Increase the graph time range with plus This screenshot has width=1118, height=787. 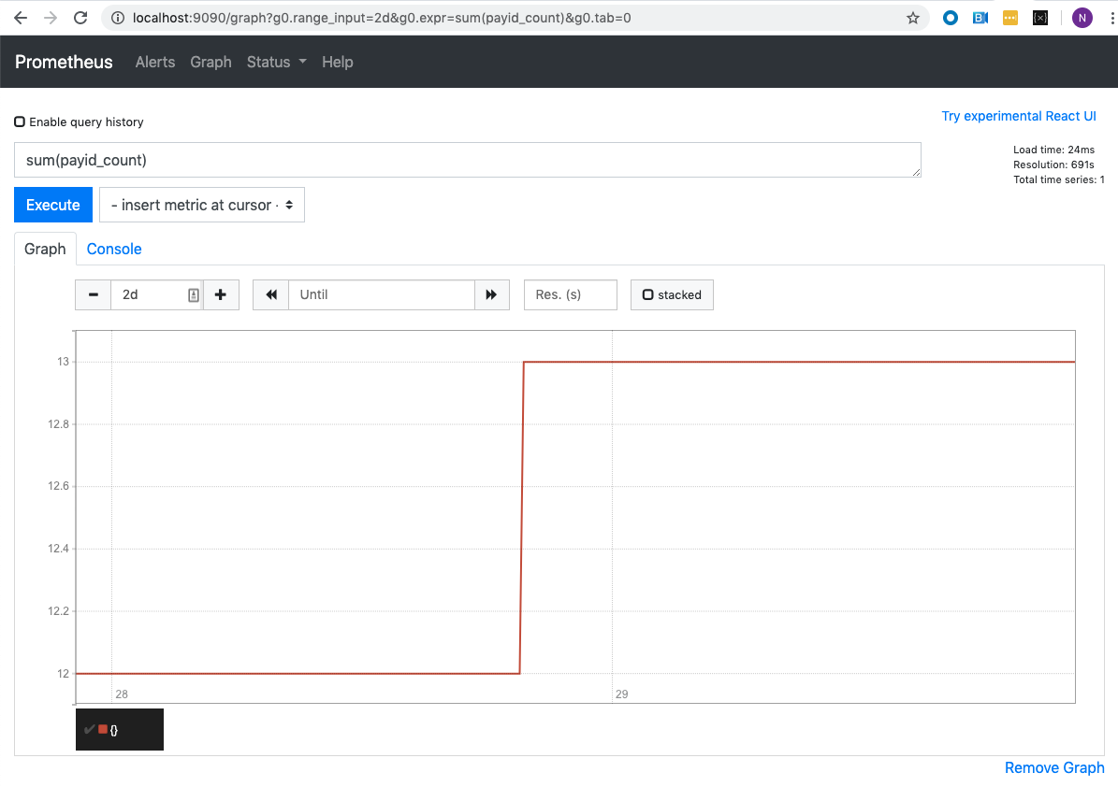[x=221, y=294]
